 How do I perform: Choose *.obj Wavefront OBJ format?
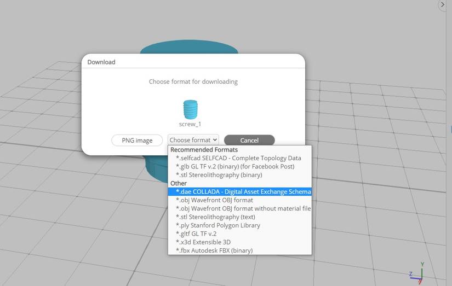tap(239, 200)
